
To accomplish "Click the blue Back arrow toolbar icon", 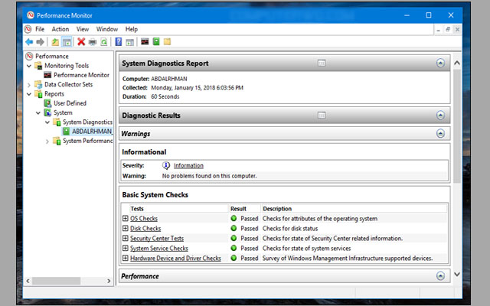I will pos(29,42).
